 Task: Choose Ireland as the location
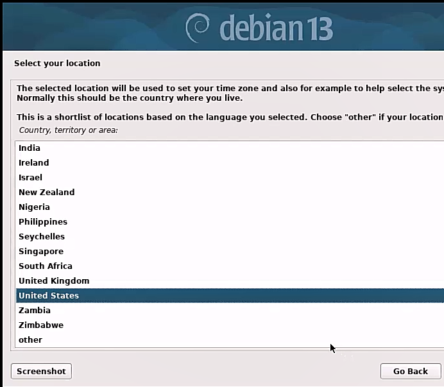(33, 163)
